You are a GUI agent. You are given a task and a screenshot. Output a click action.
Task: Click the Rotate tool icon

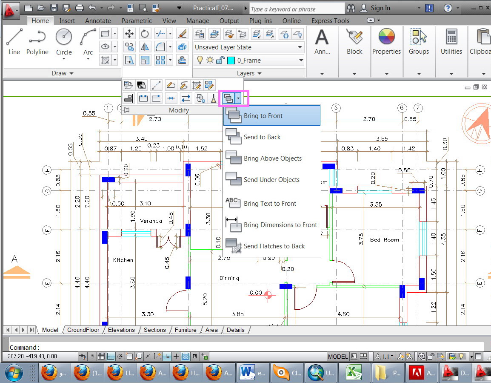(x=145, y=34)
